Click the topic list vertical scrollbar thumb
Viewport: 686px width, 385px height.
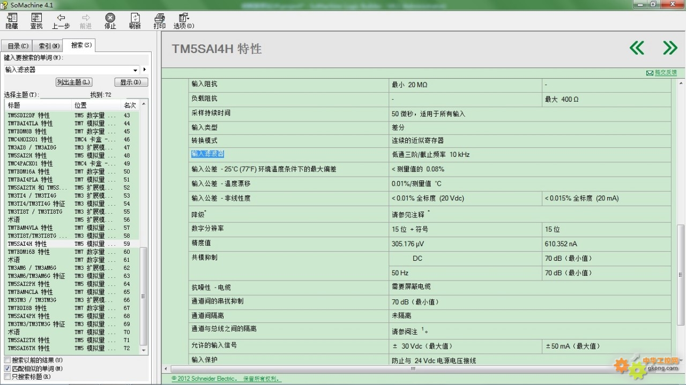tap(144, 296)
